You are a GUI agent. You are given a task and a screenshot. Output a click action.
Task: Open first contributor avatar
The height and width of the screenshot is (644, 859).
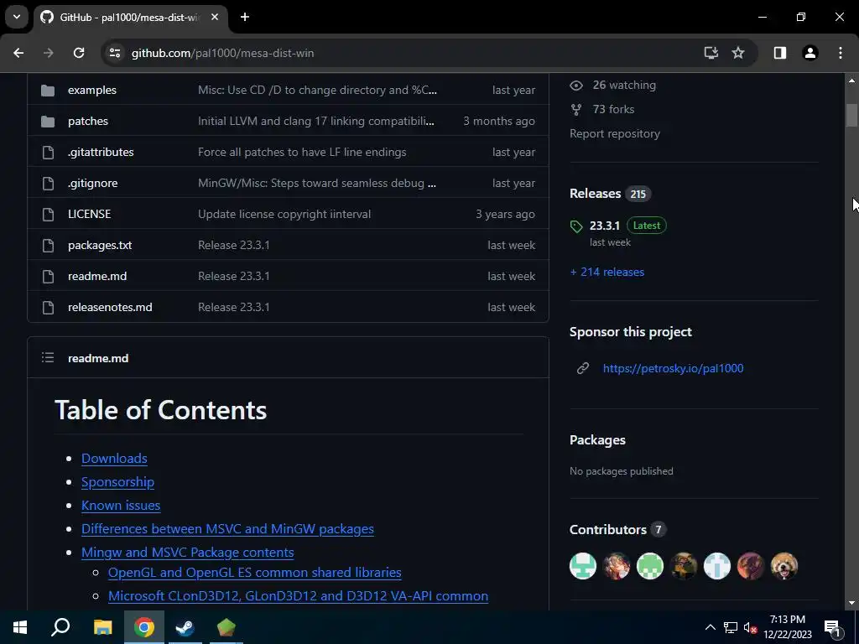(x=583, y=566)
